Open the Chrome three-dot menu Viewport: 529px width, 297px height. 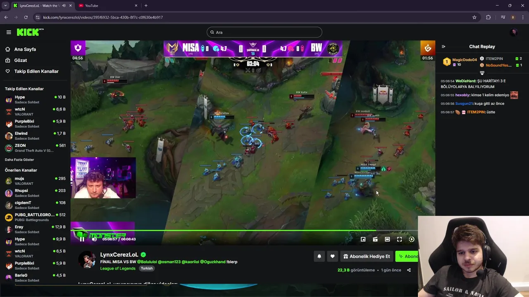coord(522,17)
